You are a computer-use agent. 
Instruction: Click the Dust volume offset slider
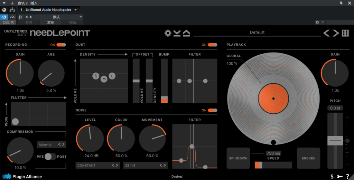(x=136, y=81)
